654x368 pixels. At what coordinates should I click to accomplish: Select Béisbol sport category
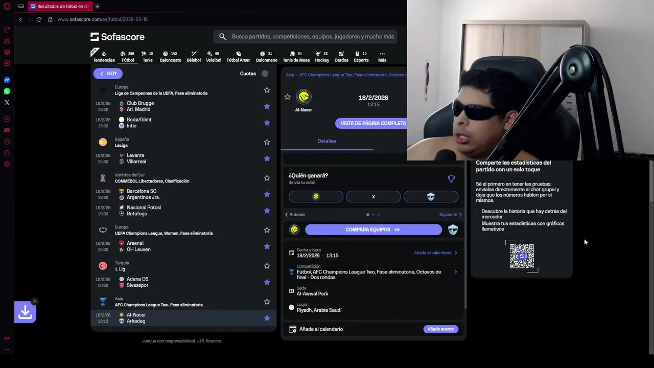(194, 56)
